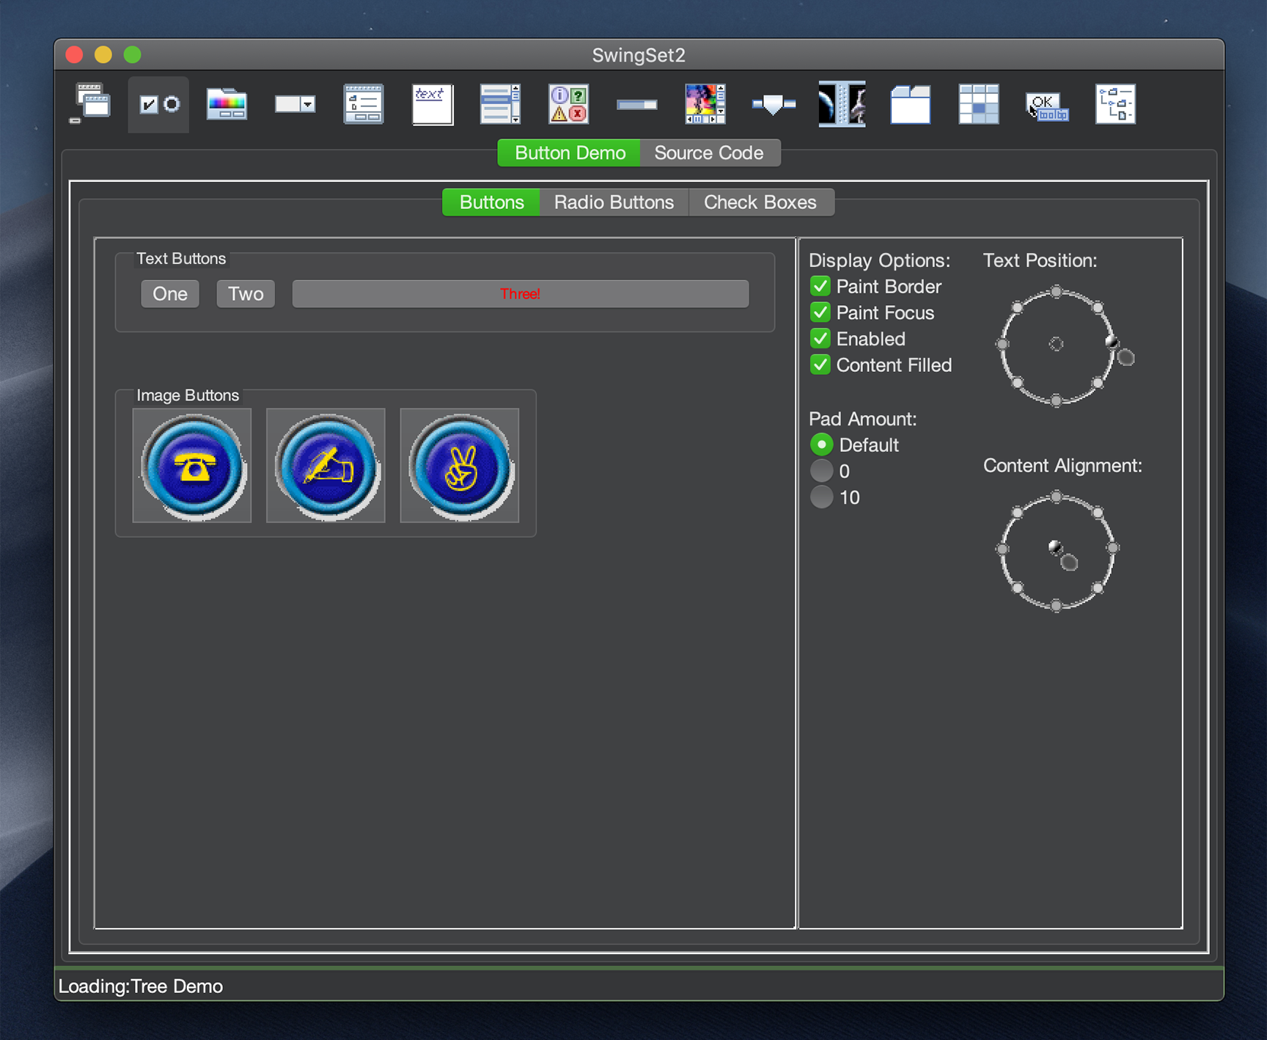This screenshot has height=1040, width=1267.
Task: Open the Option Pane dialog demo icon
Action: [568, 103]
